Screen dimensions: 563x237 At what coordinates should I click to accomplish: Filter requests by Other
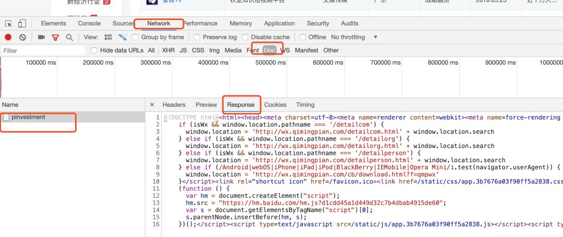[331, 50]
